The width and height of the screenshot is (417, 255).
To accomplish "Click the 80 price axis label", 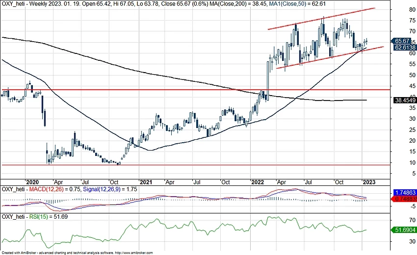I will (x=413, y=10).
